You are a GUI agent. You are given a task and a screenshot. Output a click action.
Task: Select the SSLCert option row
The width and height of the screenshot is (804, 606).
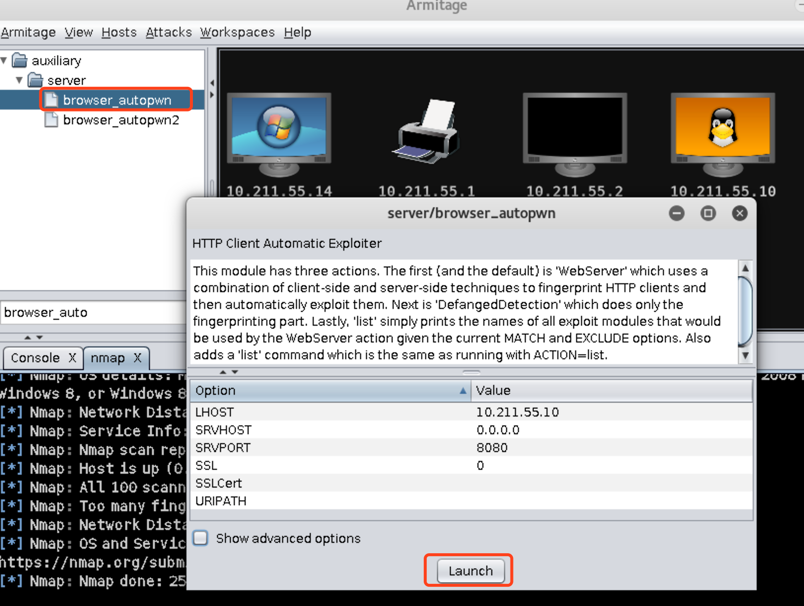click(x=472, y=483)
